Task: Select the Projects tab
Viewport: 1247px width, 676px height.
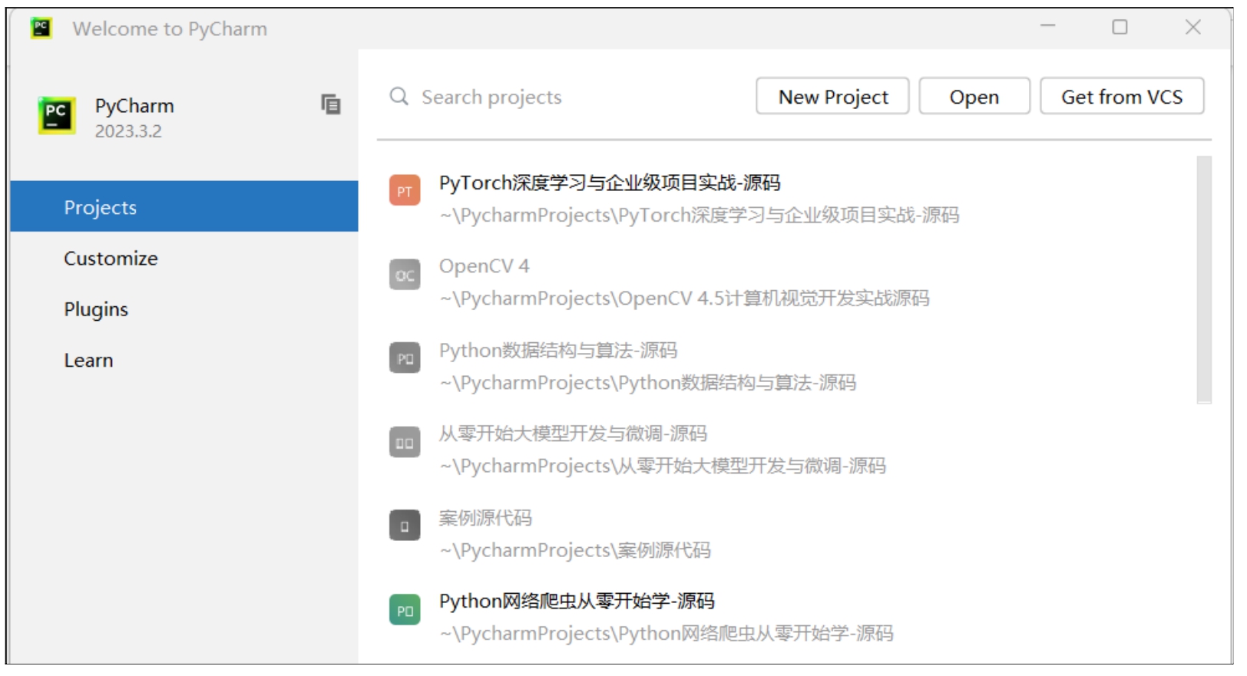Action: click(184, 207)
